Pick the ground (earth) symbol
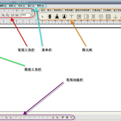 [115, 17]
